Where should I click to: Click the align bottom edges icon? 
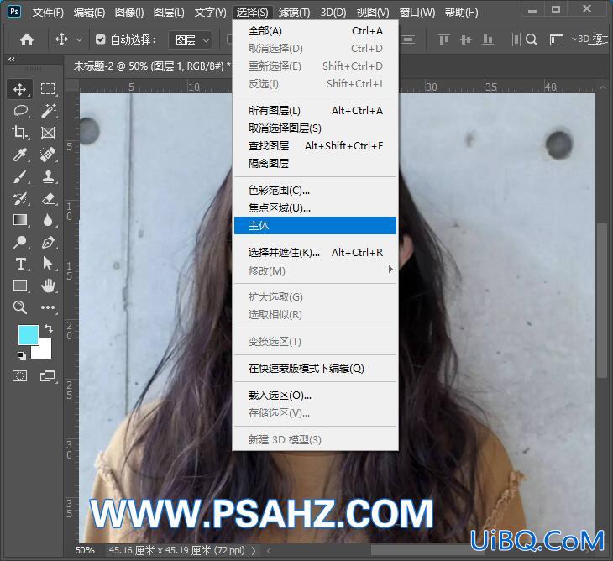[x=488, y=39]
